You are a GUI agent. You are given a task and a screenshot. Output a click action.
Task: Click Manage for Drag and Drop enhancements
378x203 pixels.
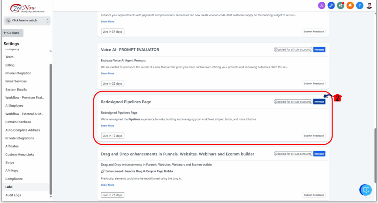319,154
